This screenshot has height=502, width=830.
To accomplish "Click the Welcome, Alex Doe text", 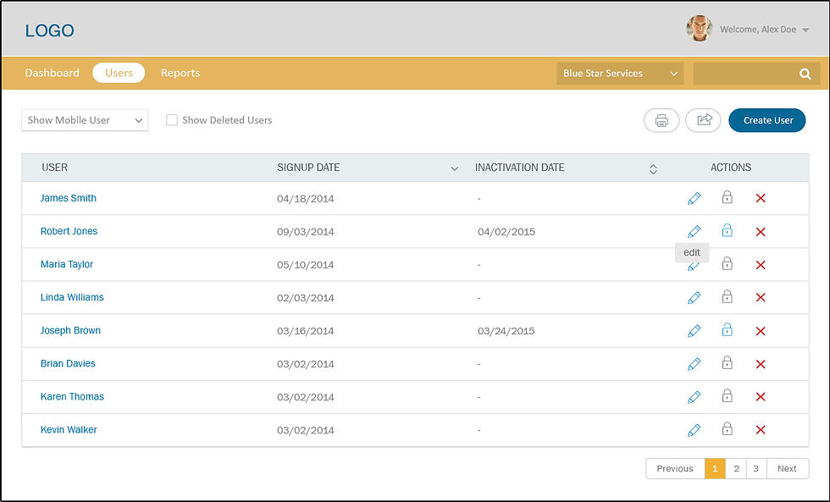I will click(x=758, y=30).
